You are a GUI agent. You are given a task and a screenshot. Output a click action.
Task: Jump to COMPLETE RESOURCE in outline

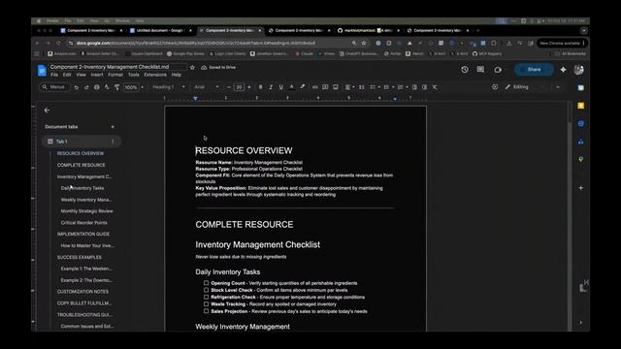click(82, 165)
